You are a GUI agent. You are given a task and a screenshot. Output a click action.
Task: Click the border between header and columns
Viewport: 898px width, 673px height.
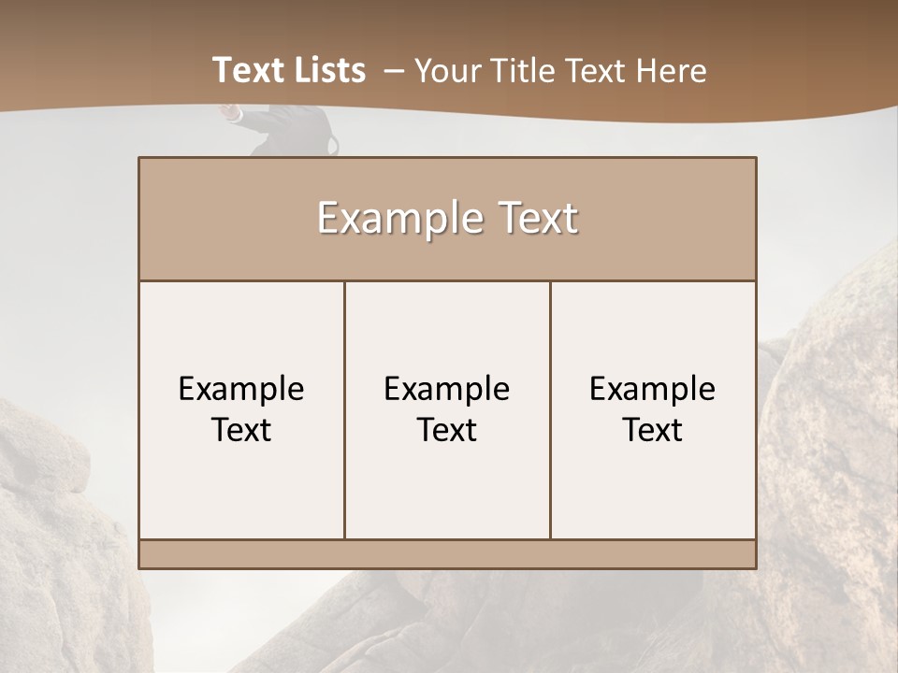447,280
